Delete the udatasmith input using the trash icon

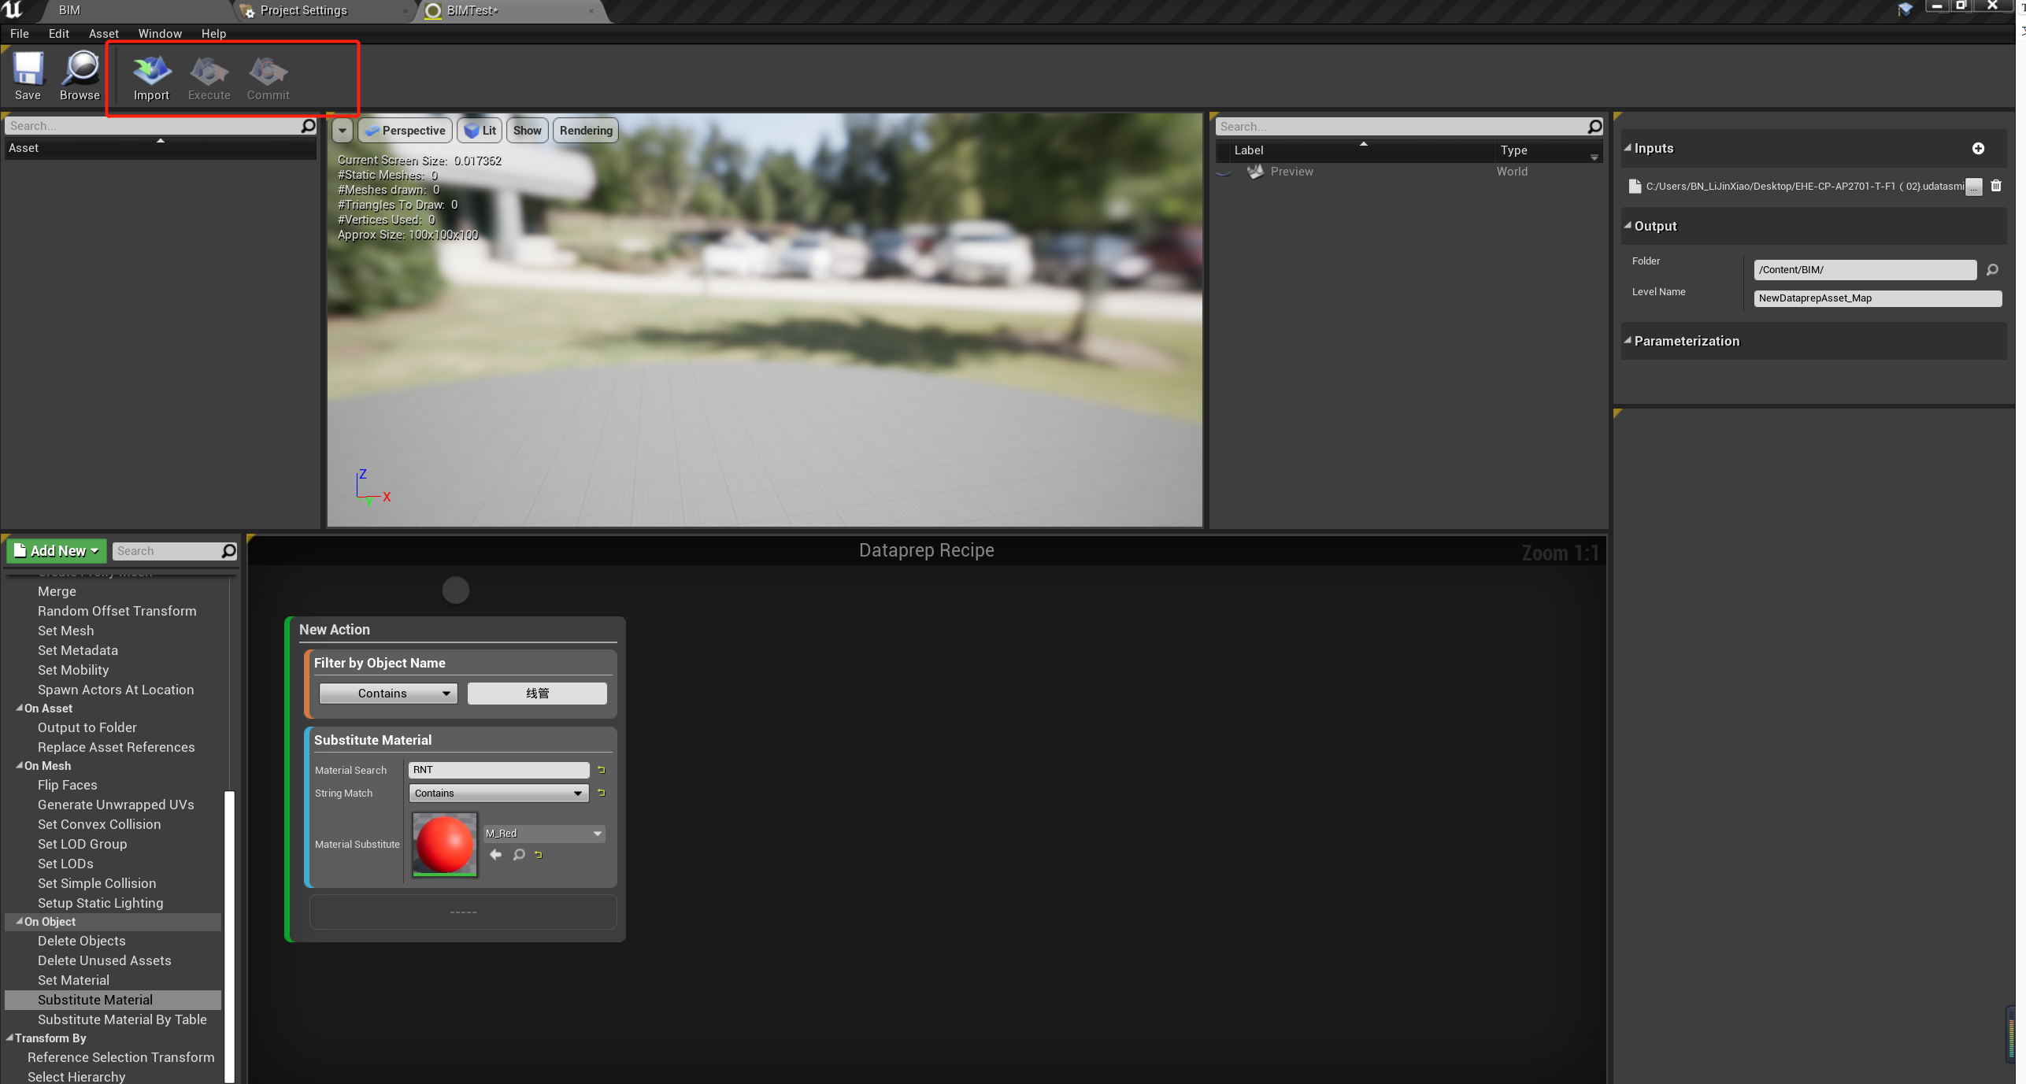coord(1996,186)
